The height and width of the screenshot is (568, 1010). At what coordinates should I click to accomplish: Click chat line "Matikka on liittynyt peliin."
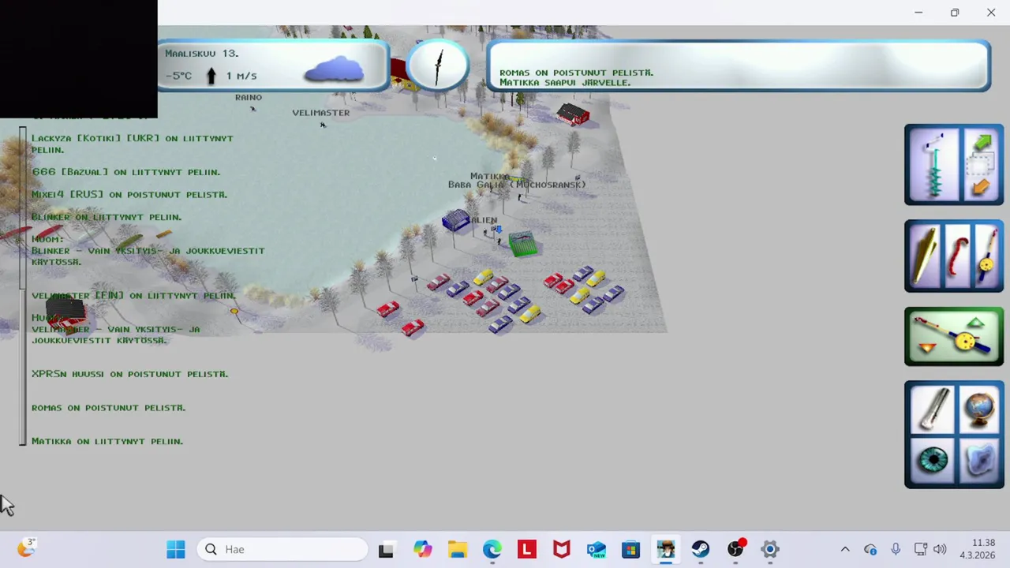[107, 442]
